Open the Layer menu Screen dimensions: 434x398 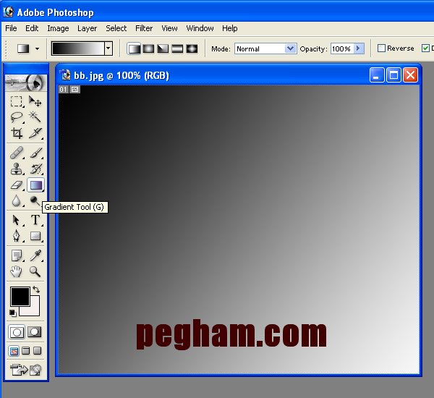pos(87,28)
